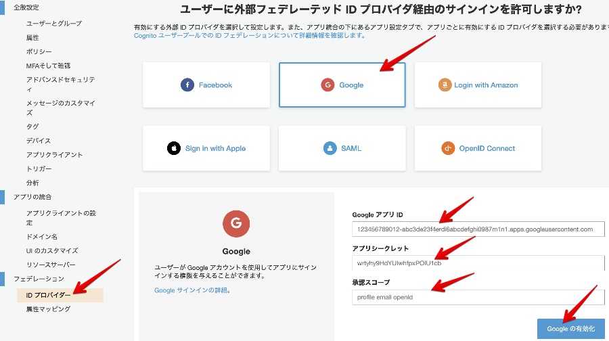Viewport: 609px width, 341px height.
Task: Open 属性マッピング in the sidebar
Action: point(48,309)
